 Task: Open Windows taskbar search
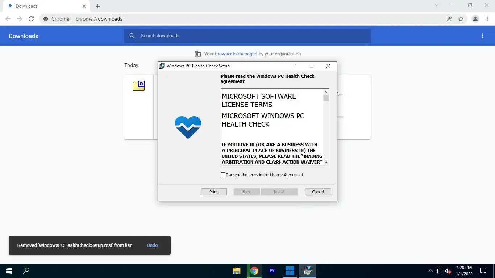tap(26, 271)
